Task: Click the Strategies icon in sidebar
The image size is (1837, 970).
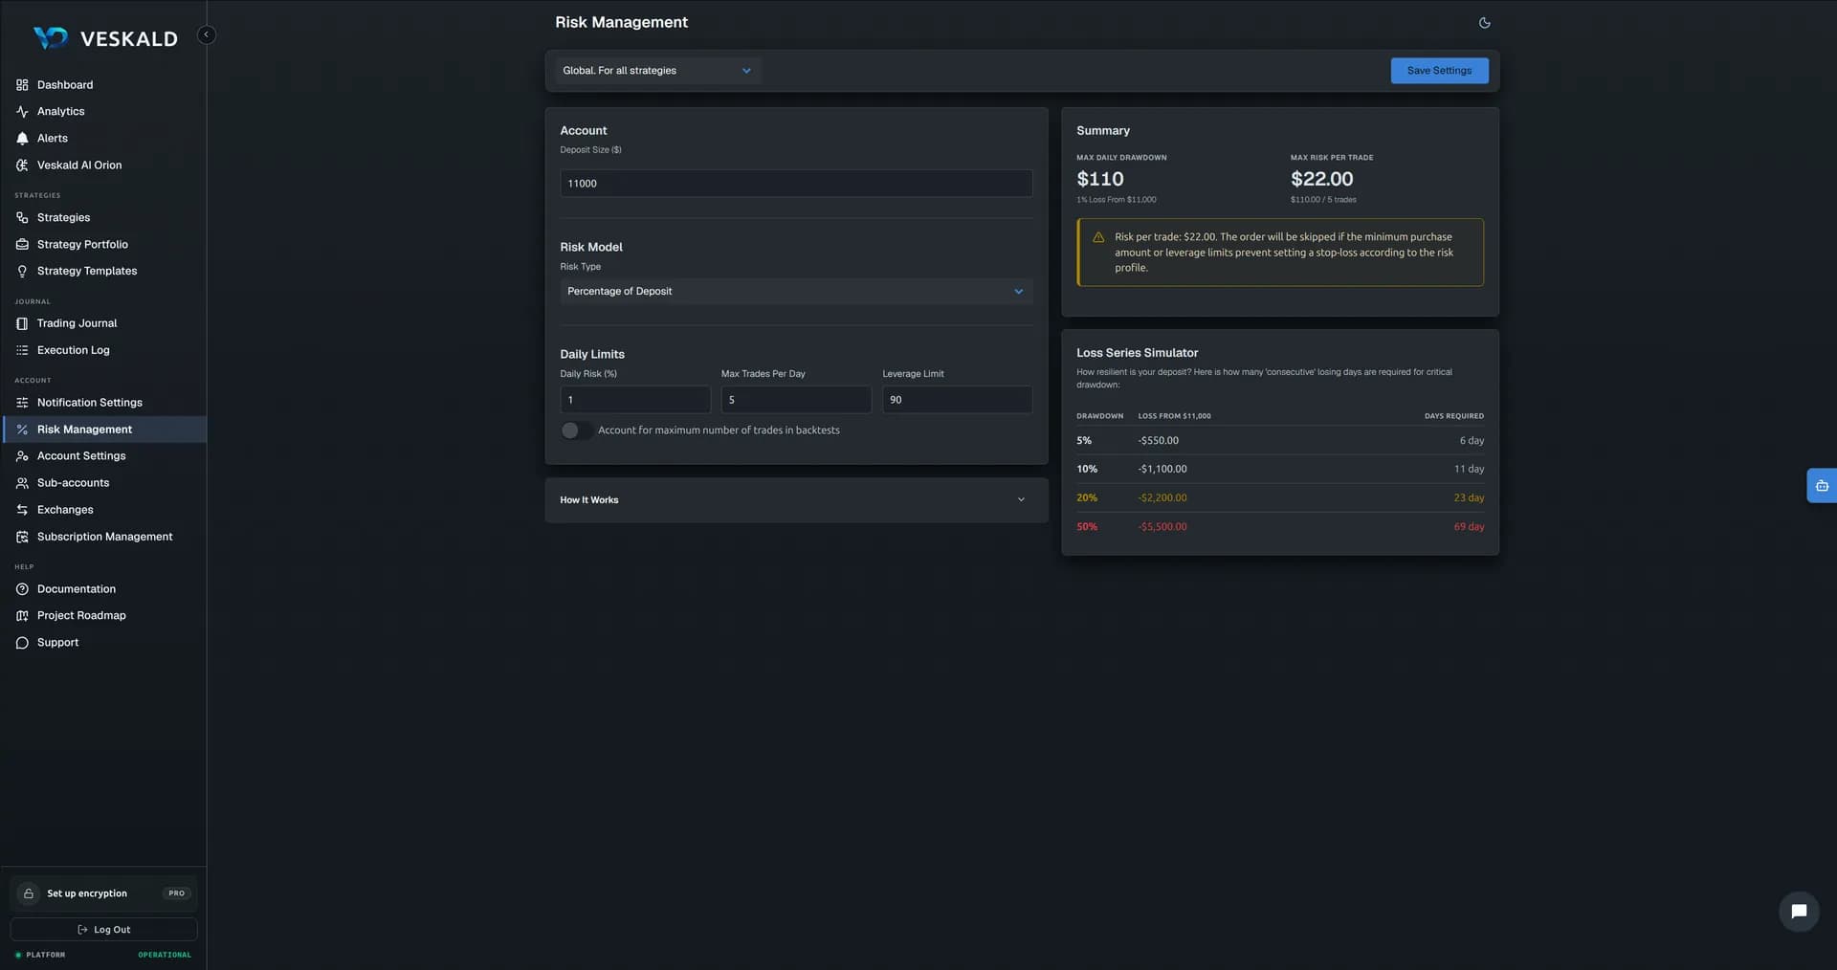Action: pyautogui.click(x=22, y=218)
